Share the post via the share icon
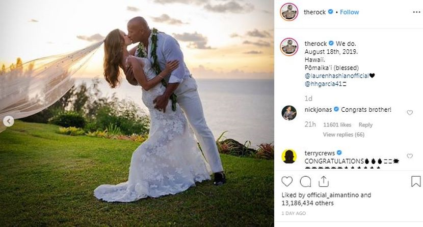This screenshot has width=423, height=227. point(324,181)
